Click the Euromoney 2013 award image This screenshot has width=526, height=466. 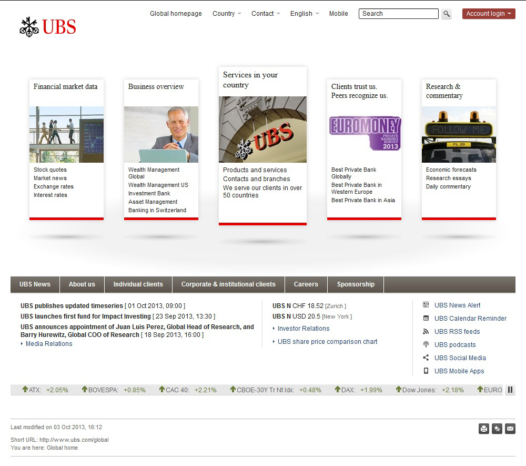coord(365,133)
